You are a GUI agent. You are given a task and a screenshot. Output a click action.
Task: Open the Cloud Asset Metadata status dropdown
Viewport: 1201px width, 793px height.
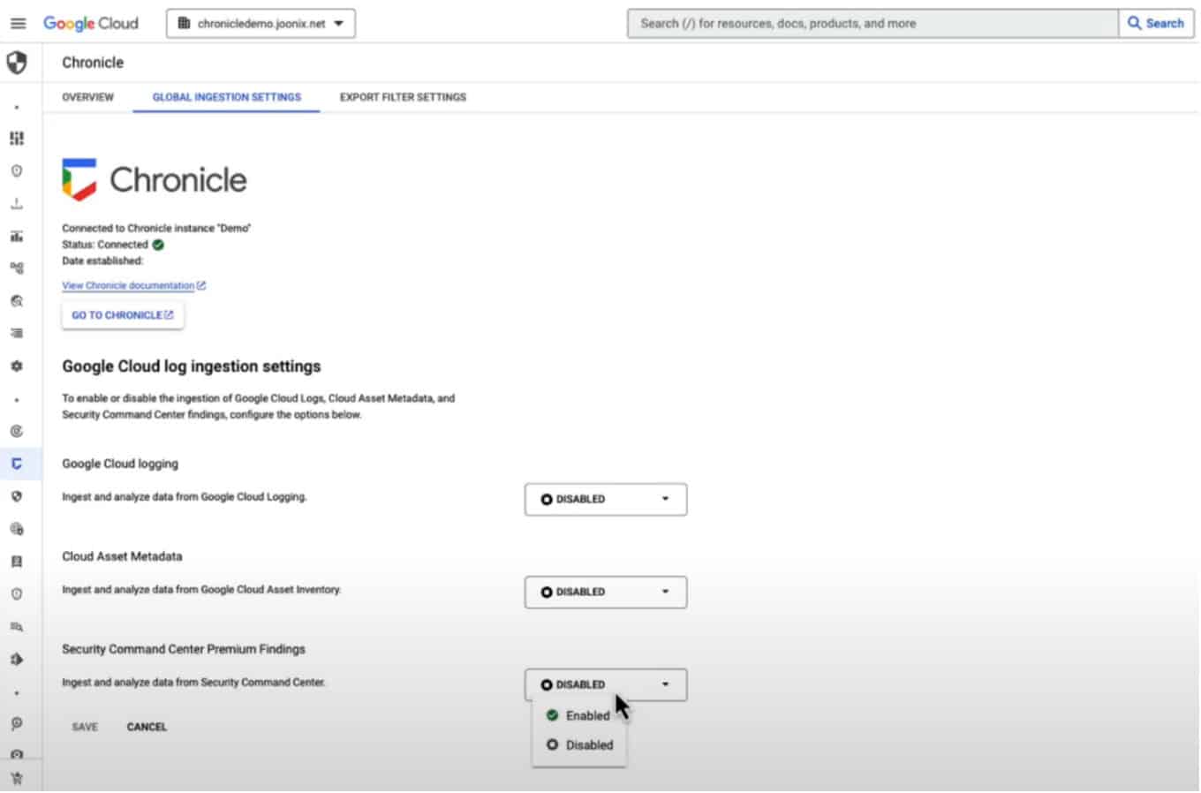(606, 592)
